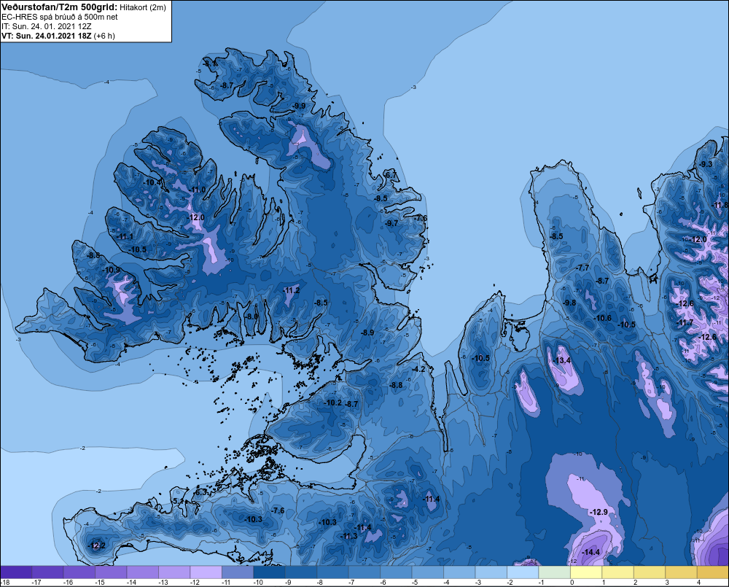Viewport: 729px width, 587px height.
Task: Click the -5.1 temperature value
Action: click(x=178, y=501)
